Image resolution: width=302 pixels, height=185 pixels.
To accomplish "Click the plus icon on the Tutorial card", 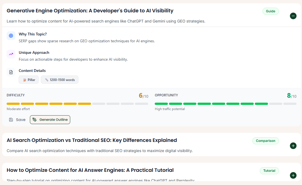I will point(293,175).
